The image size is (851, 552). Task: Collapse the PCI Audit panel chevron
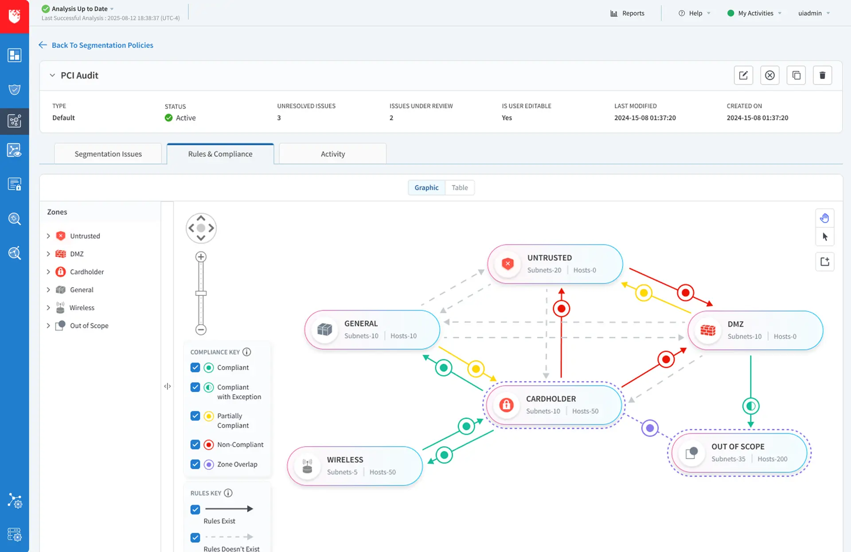52,75
